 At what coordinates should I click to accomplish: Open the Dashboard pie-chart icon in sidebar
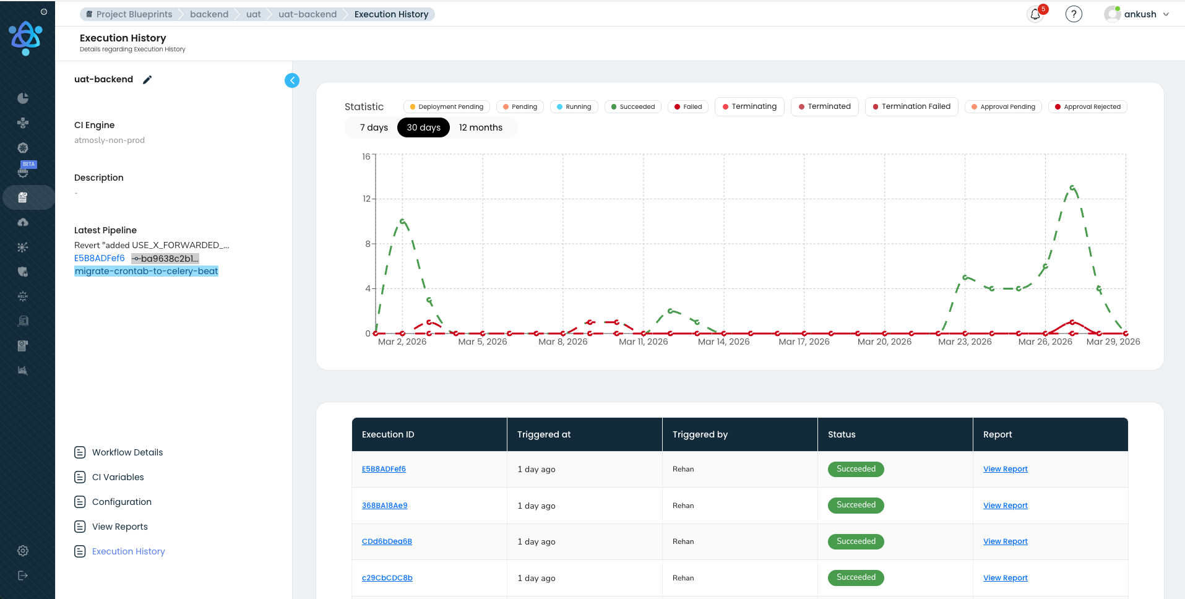(22, 98)
